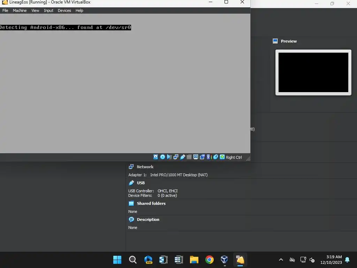Screen dimensions: 357x268
Task: Click the Preview section header
Action: point(289,41)
